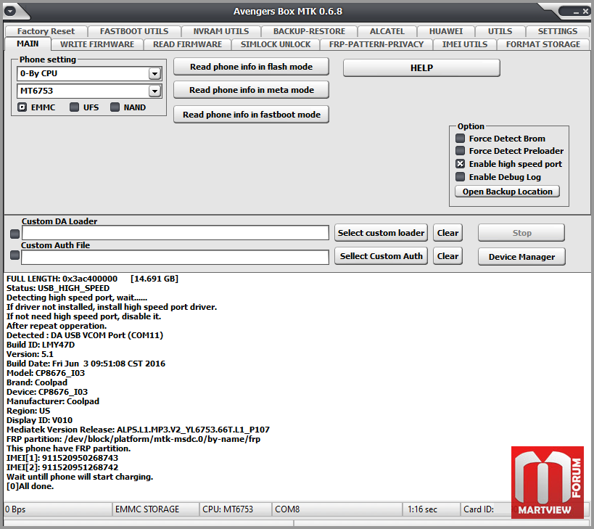The height and width of the screenshot is (529, 594).
Task: Select the MAIN tab
Action: click(28, 44)
